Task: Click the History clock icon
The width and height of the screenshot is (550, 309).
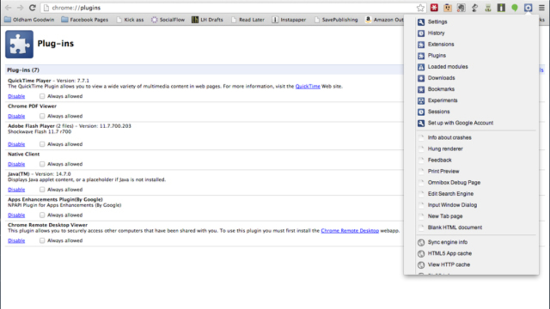Action: point(421,33)
